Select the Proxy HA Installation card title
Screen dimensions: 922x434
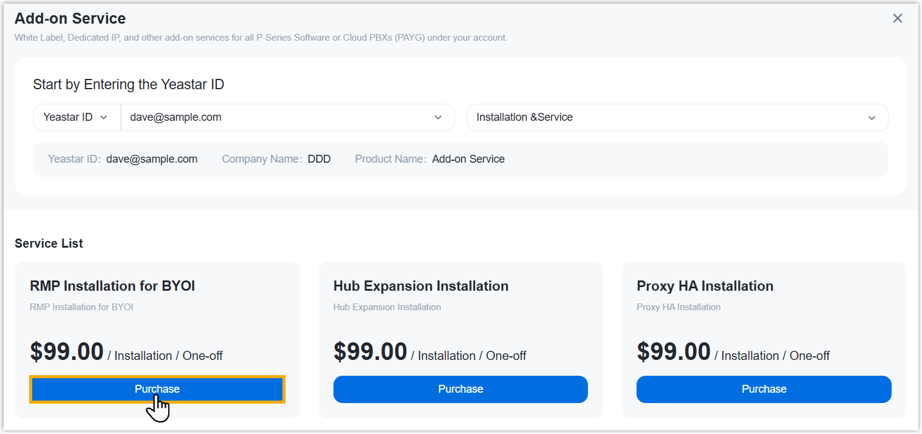tap(705, 286)
